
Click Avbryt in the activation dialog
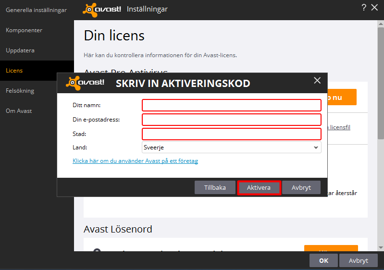[301, 187]
